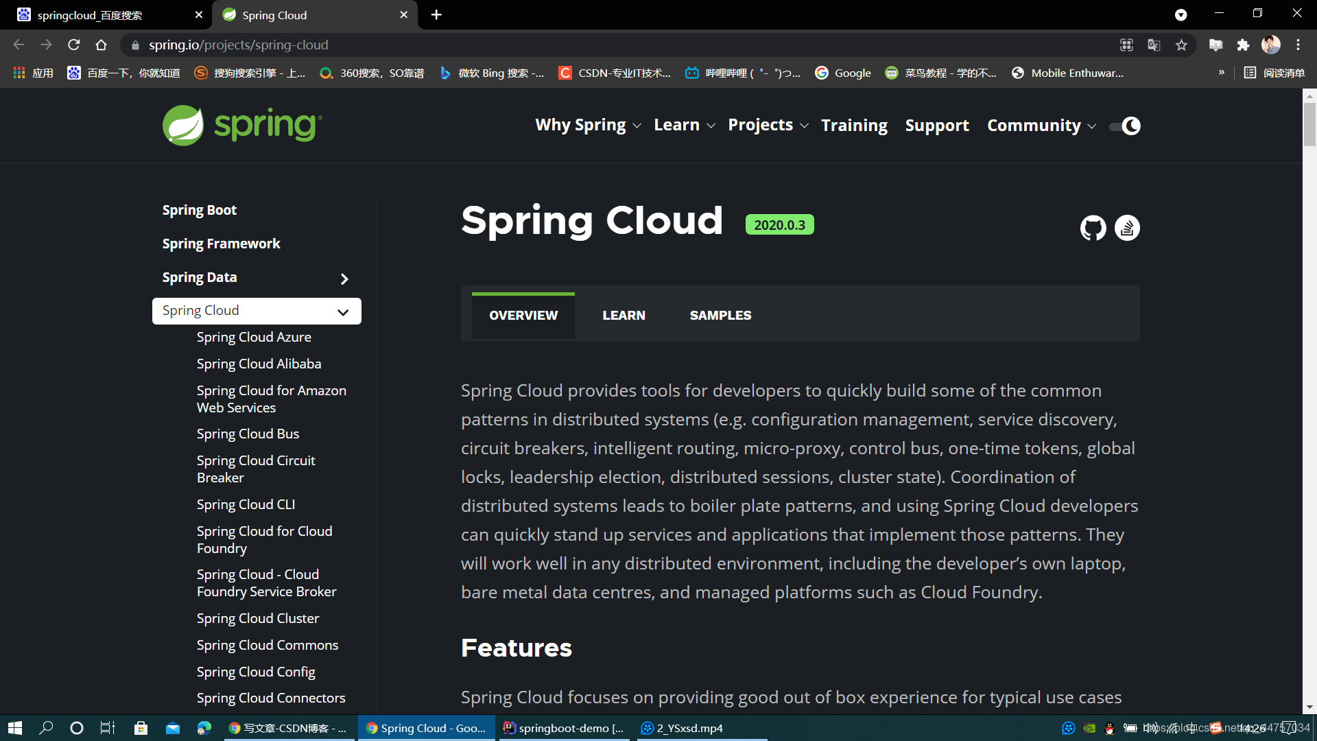Show more bookmarks via double chevron
Screen dimensions: 1317x741
coord(1222,72)
